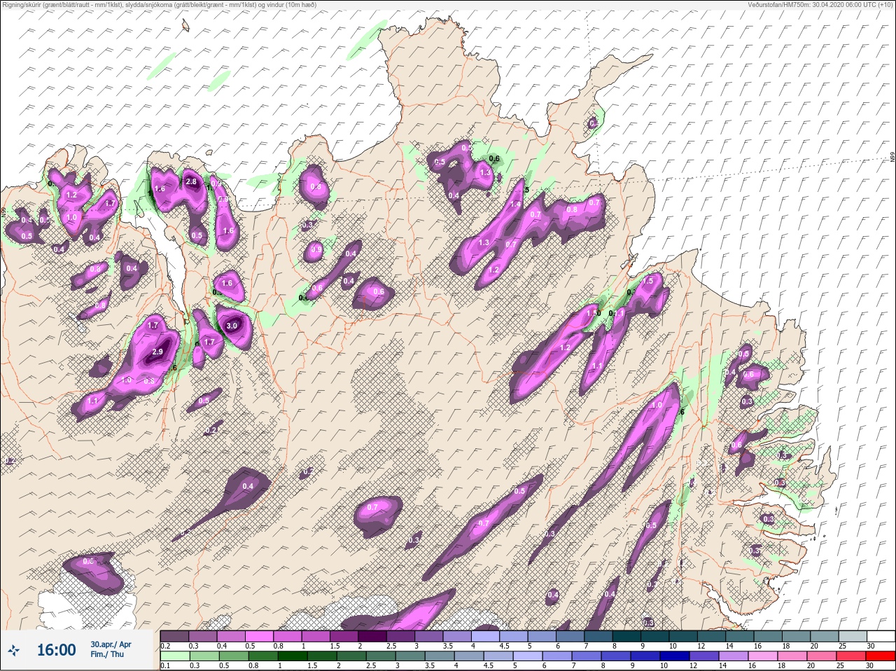Select the palest green first lower legend swatch

coord(174,656)
